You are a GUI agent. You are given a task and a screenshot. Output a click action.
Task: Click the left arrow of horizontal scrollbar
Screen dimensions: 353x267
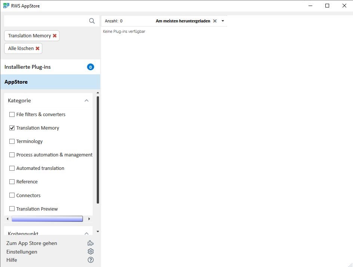(x=7, y=219)
